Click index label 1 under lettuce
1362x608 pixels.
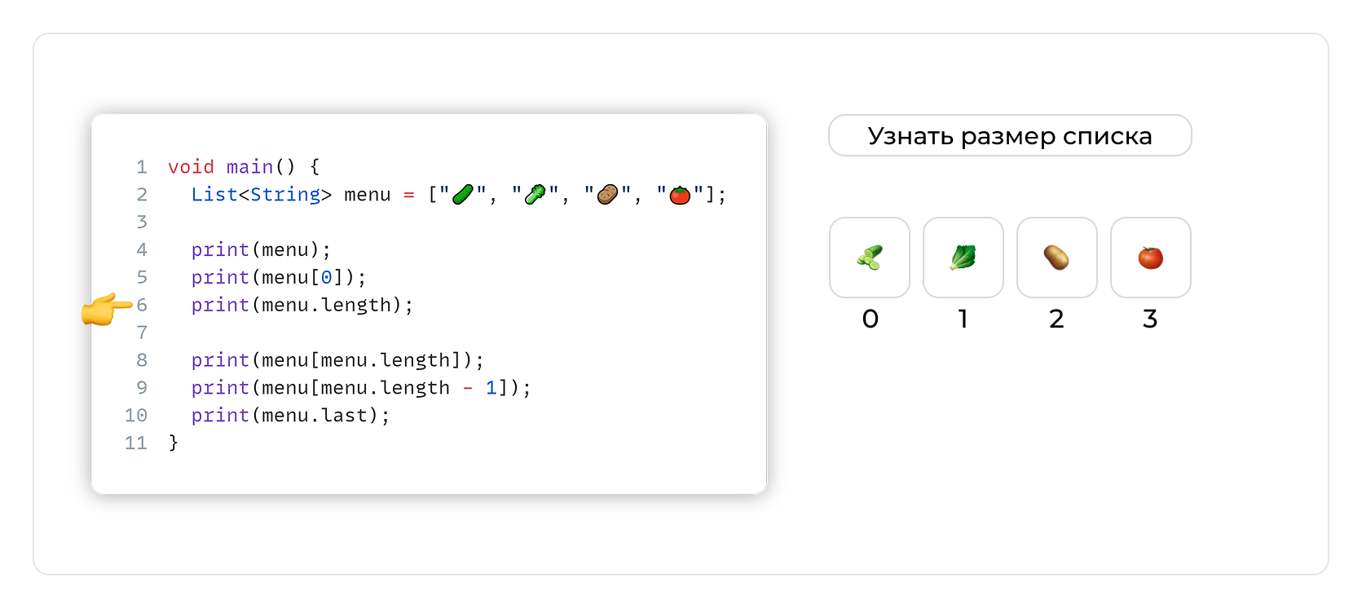coord(963,319)
